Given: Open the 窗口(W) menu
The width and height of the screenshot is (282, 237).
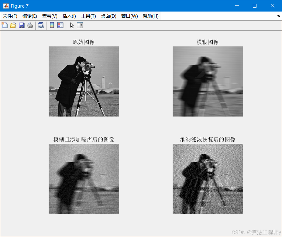Looking at the screenshot, I should coord(129,16).
